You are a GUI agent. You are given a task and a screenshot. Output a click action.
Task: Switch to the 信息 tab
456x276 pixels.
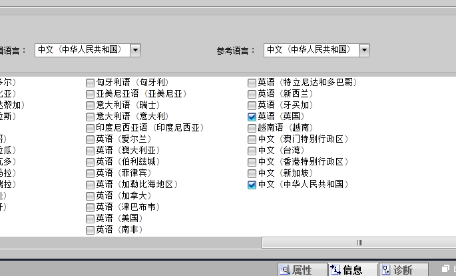click(x=353, y=270)
